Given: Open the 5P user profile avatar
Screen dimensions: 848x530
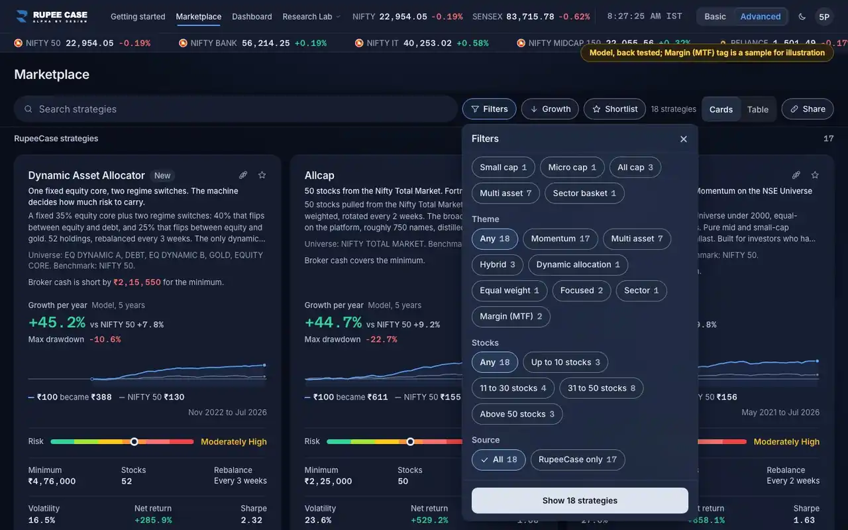Looking at the screenshot, I should pos(824,17).
